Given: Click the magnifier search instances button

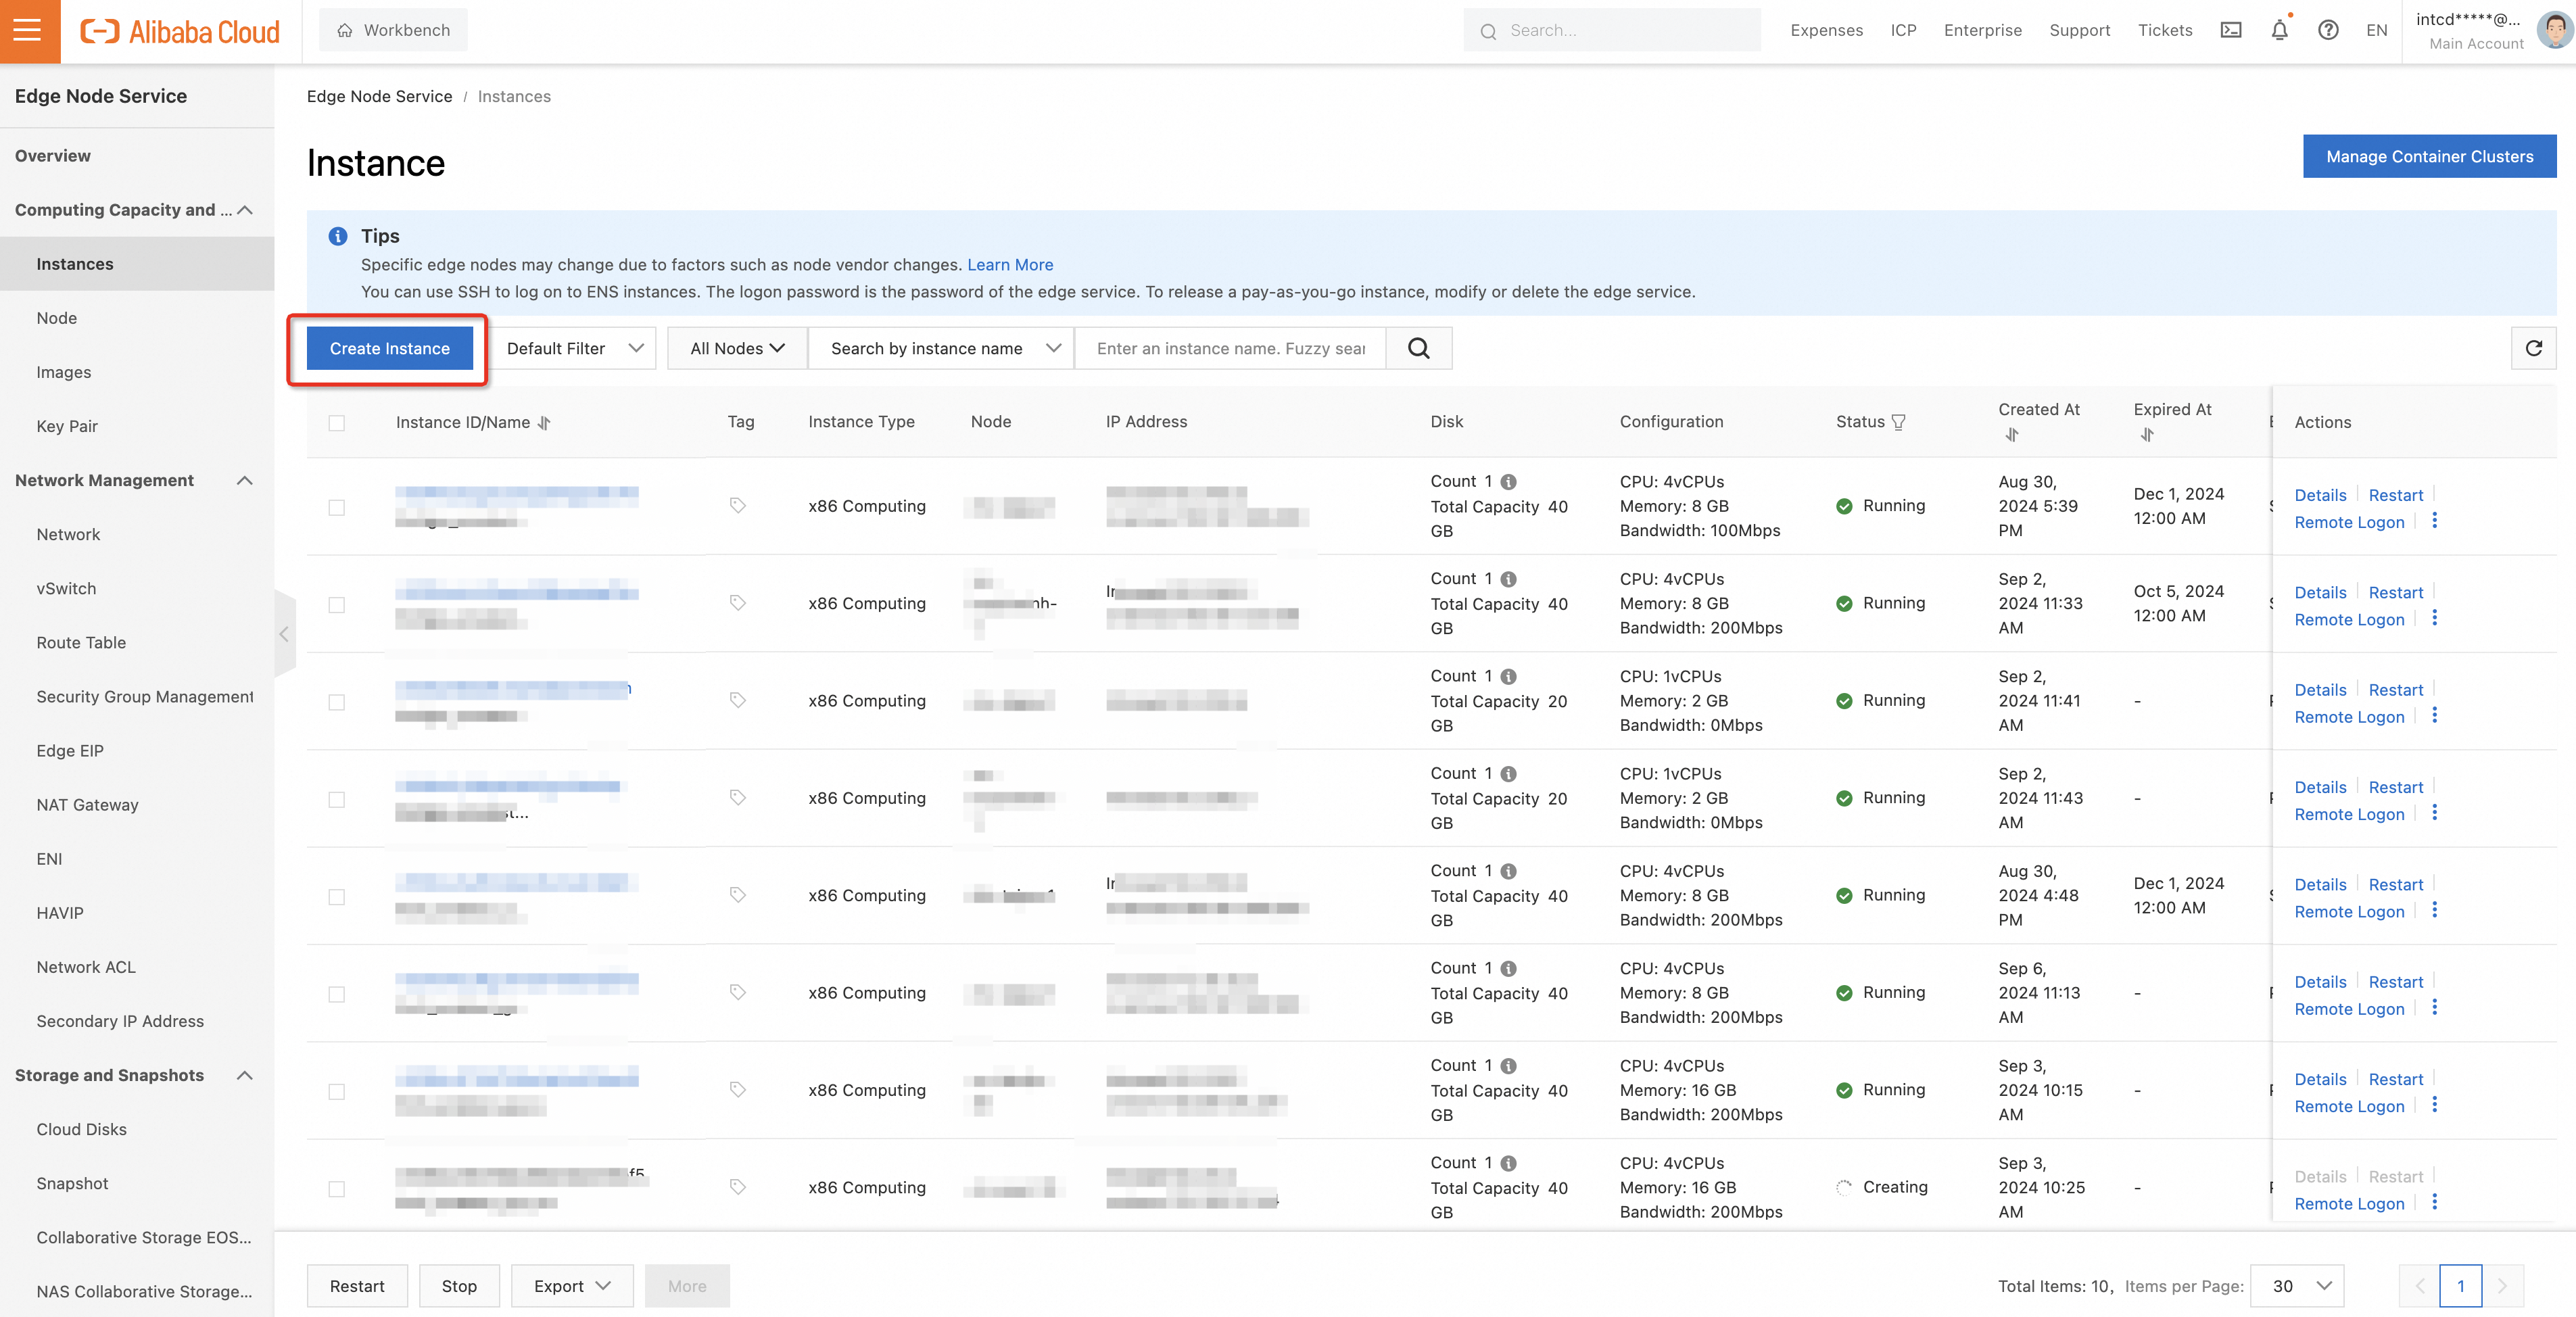Looking at the screenshot, I should click(1419, 348).
